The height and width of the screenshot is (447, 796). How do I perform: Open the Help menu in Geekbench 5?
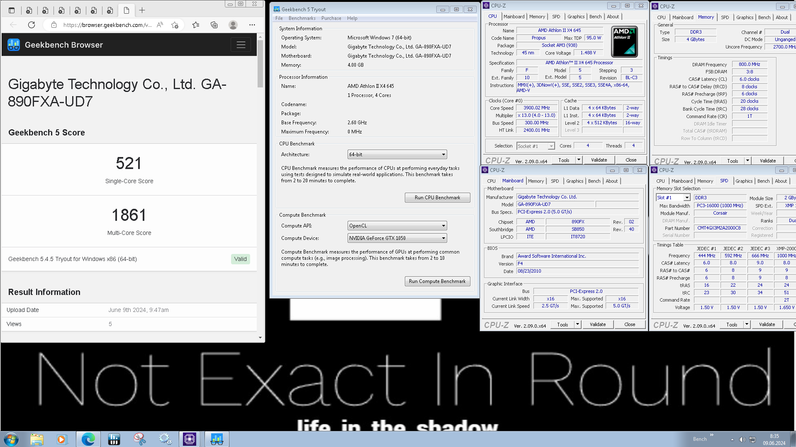pos(352,18)
